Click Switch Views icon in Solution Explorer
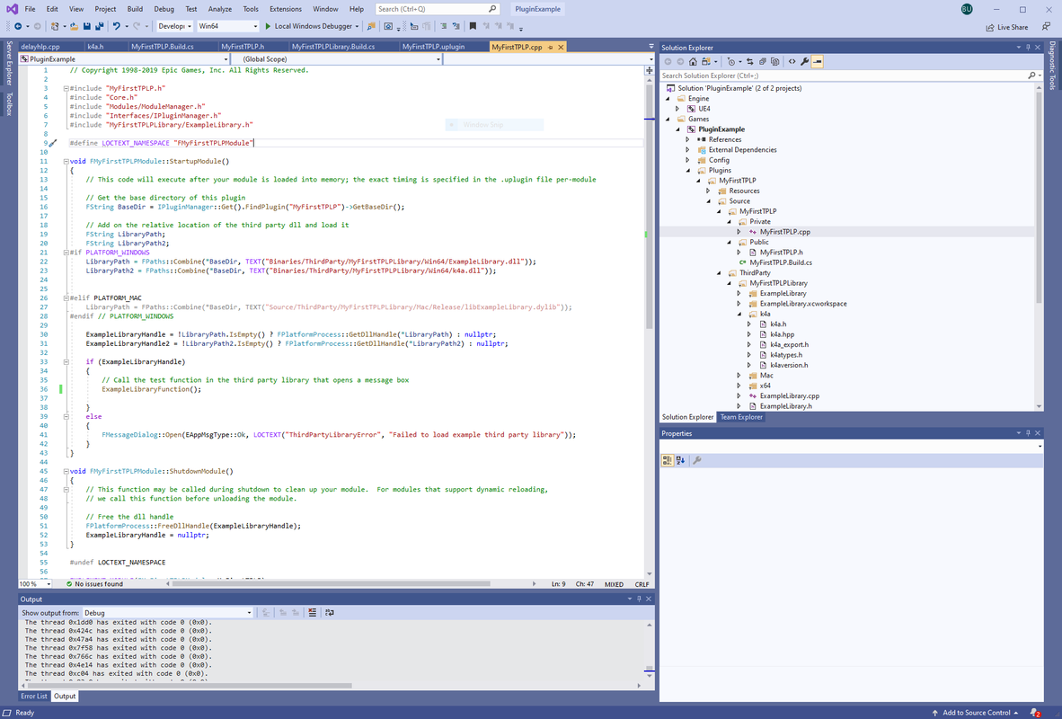1062x719 pixels. pos(705,62)
